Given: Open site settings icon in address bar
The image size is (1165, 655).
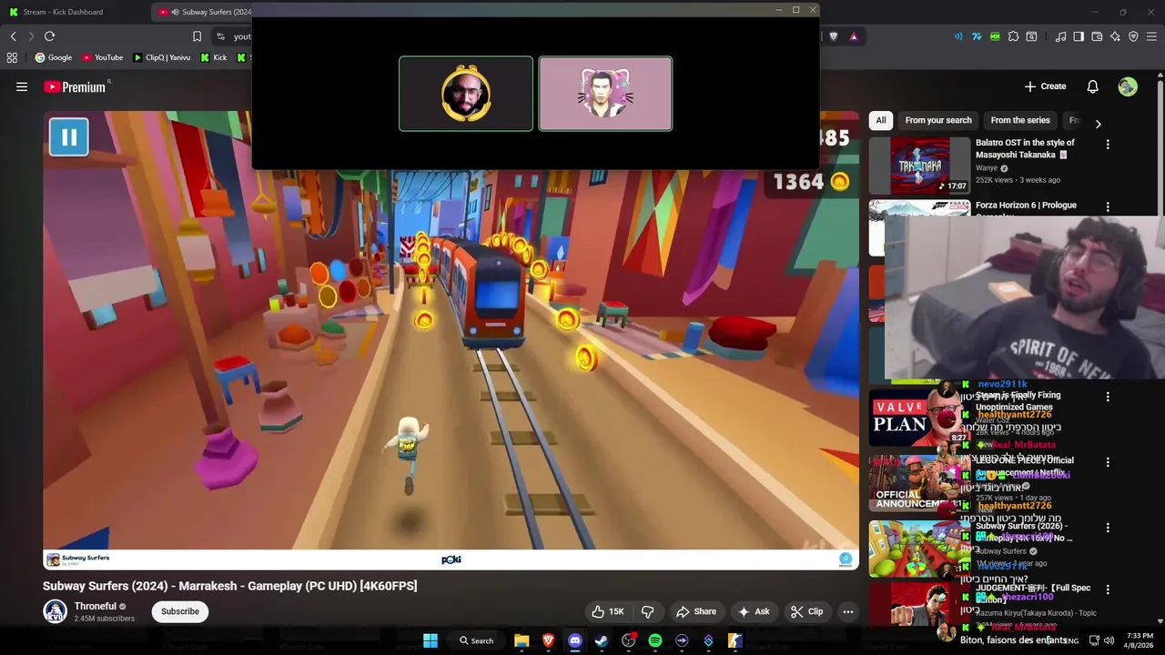Looking at the screenshot, I should point(220,36).
